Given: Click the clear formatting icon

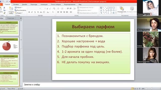Looking at the screenshot, I should pyautogui.click(x=54, y=9).
